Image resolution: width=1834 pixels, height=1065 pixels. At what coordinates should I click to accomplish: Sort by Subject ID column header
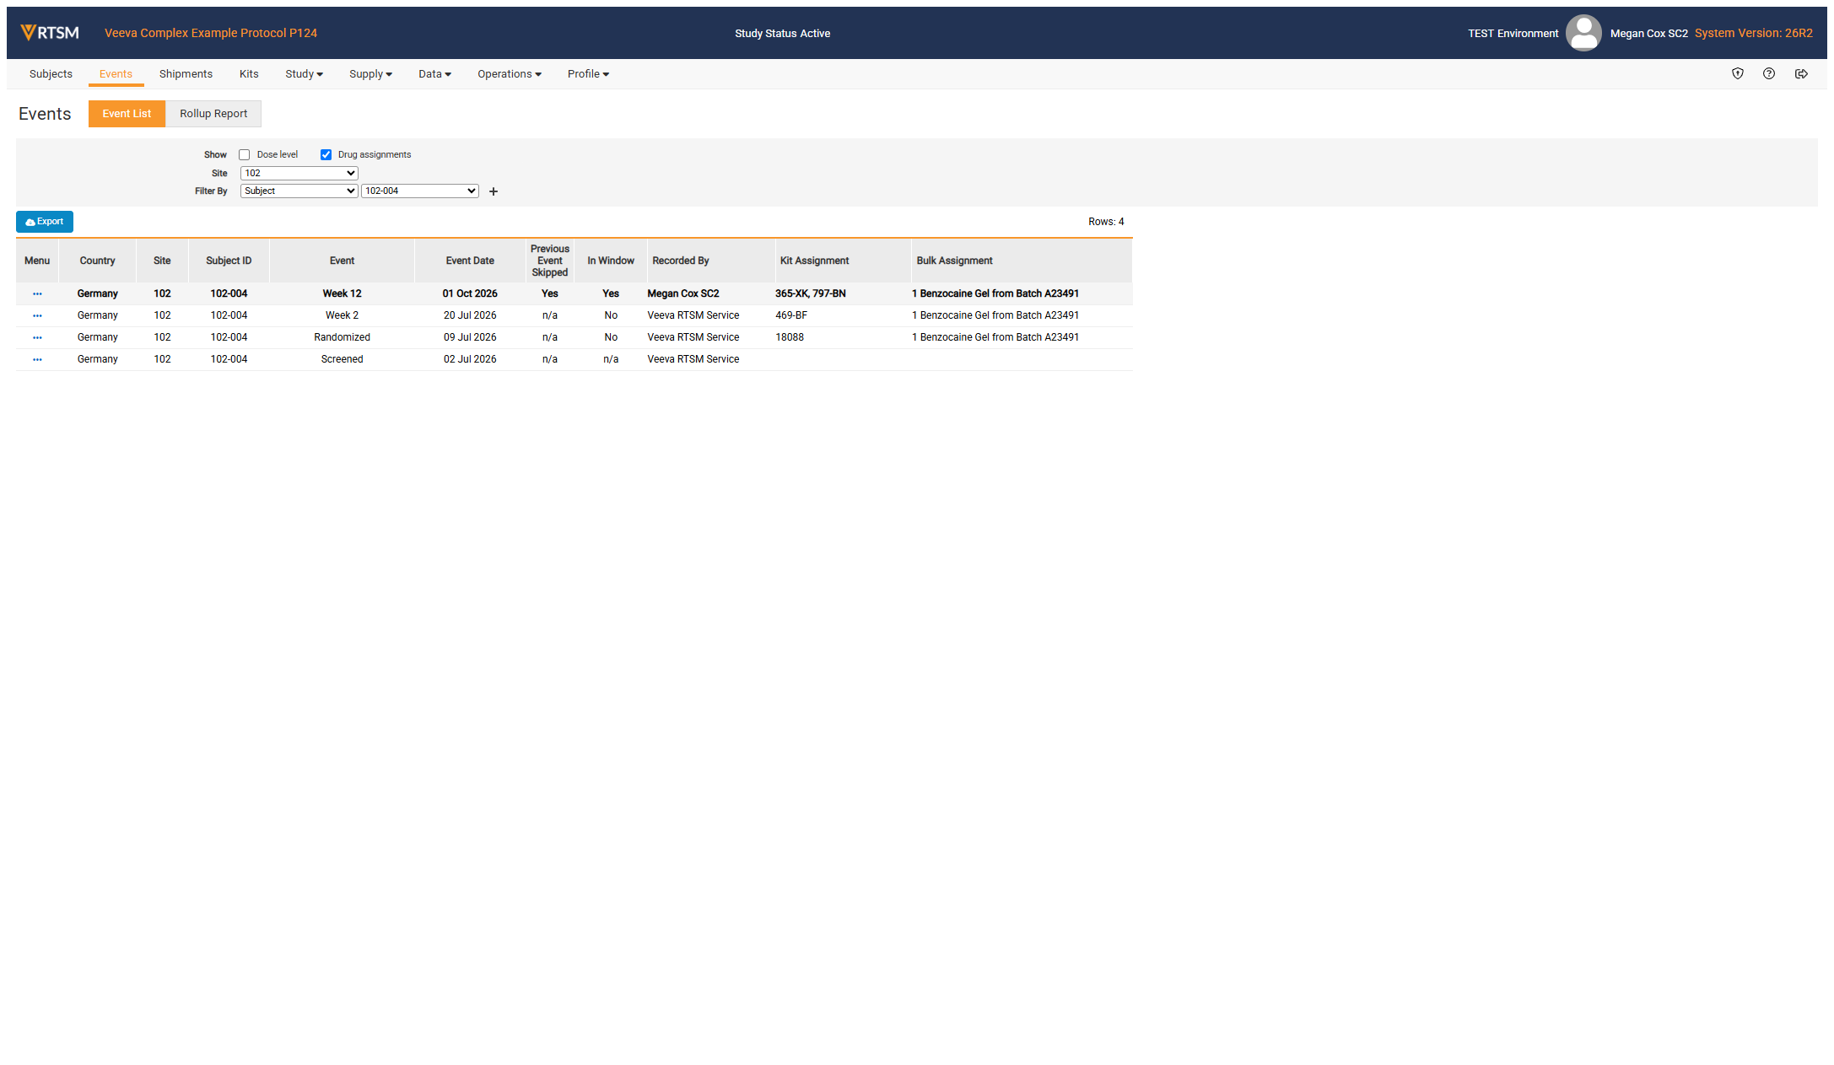pyautogui.click(x=229, y=261)
